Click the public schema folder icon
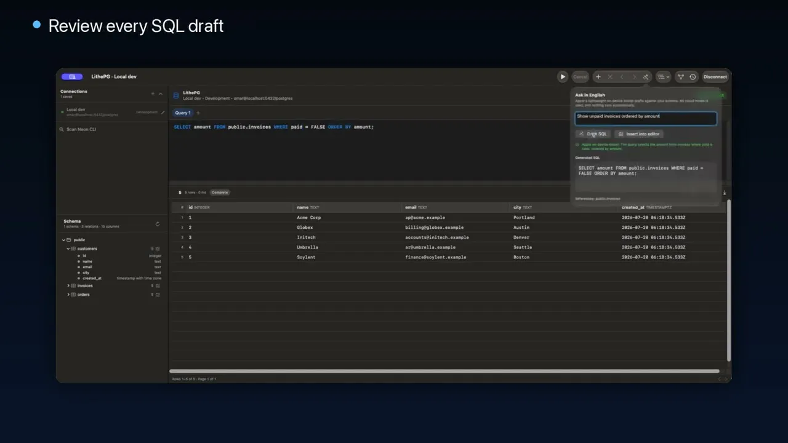788x443 pixels. 69,240
